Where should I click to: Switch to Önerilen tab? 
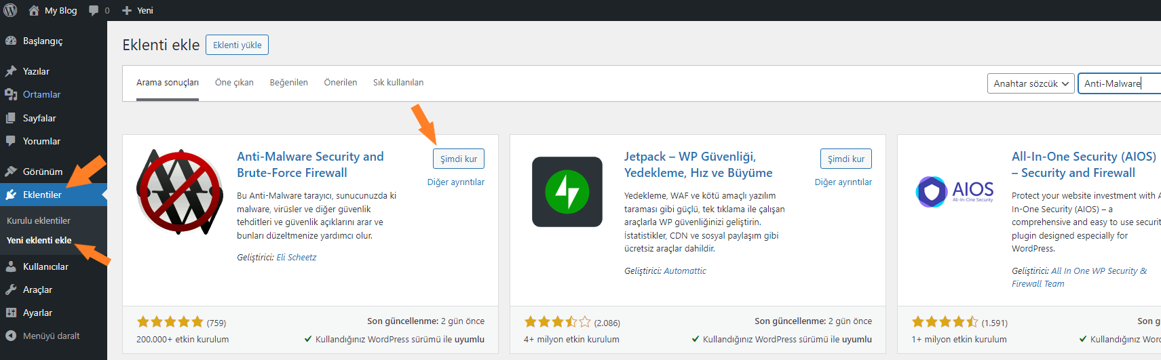pos(341,83)
